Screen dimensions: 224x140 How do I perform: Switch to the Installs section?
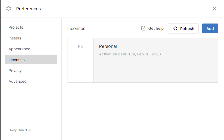tap(15, 38)
